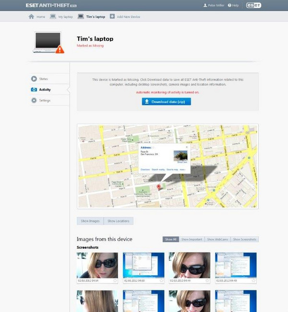Image resolution: width=288 pixels, height=312 pixels.
Task: Expand the more options in map popup
Action: (182, 170)
